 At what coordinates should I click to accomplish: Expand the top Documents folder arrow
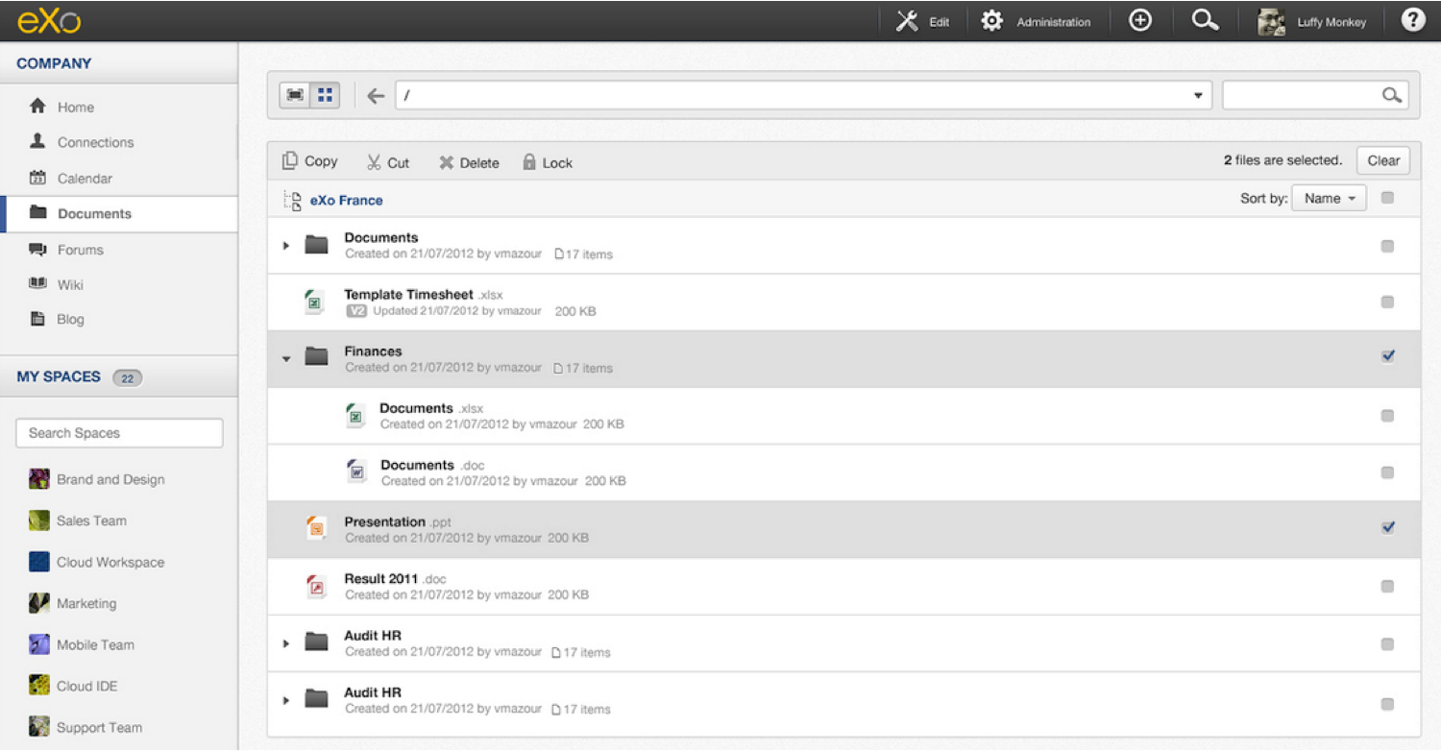click(286, 246)
